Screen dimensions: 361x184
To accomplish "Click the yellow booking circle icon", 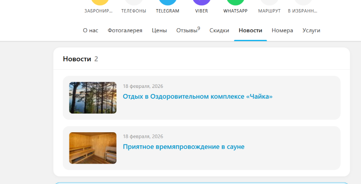I will [x=100, y=2].
